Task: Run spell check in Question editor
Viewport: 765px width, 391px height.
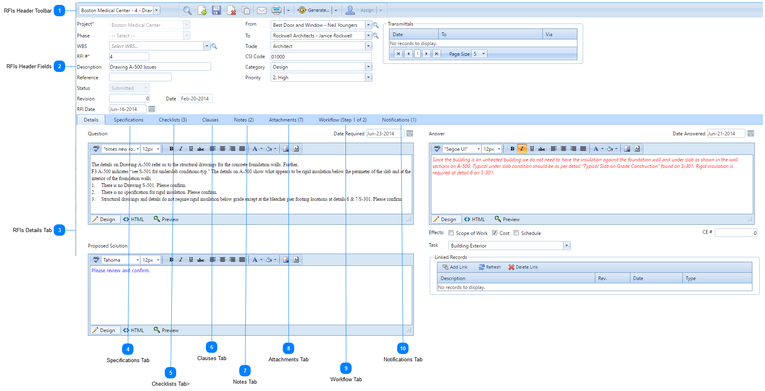Action: [96, 149]
